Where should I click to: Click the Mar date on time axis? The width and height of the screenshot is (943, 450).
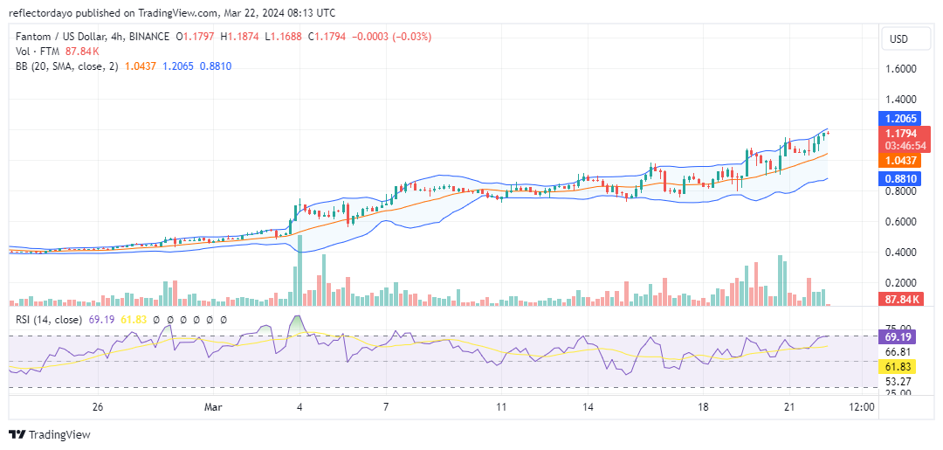point(213,407)
